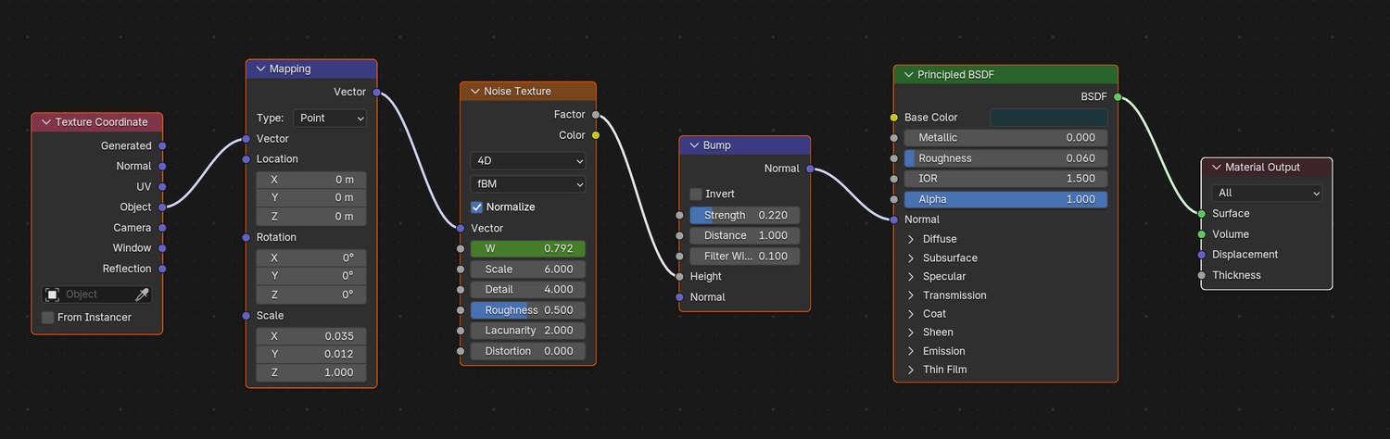
Task: Click the Displacement input socket
Action: (1202, 255)
